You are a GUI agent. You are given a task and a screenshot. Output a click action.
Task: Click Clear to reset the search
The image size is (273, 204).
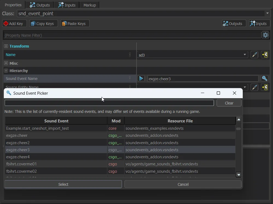229,103
